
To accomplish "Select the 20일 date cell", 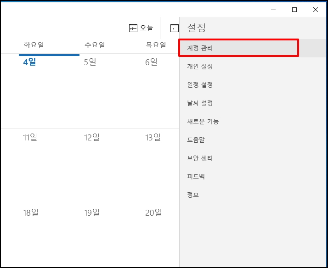I will coord(160,235).
